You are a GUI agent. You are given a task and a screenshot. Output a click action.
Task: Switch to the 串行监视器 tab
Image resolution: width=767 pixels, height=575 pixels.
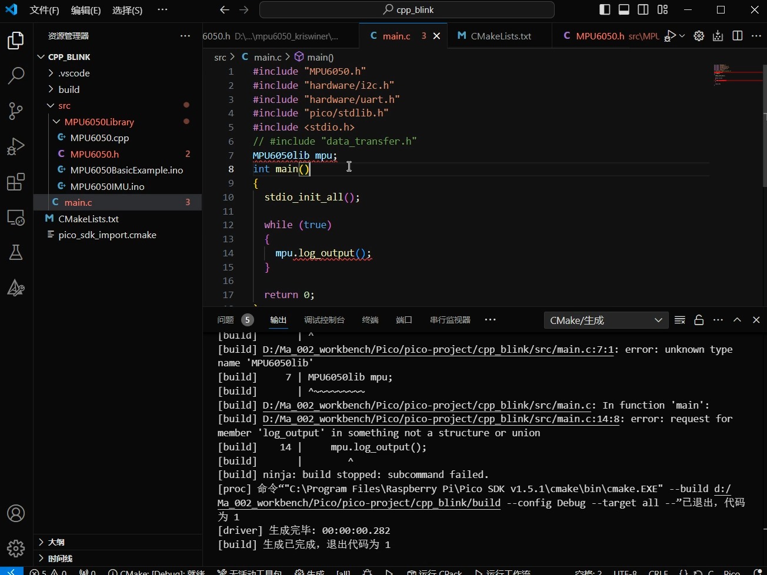click(x=450, y=320)
